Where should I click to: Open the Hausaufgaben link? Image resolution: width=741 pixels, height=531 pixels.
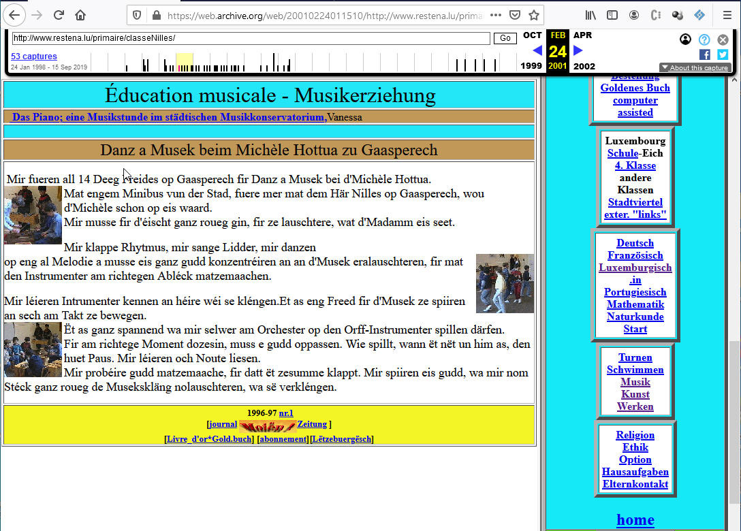(635, 472)
